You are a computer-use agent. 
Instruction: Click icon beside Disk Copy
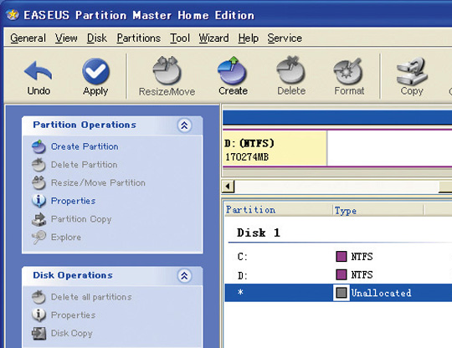pos(39,333)
